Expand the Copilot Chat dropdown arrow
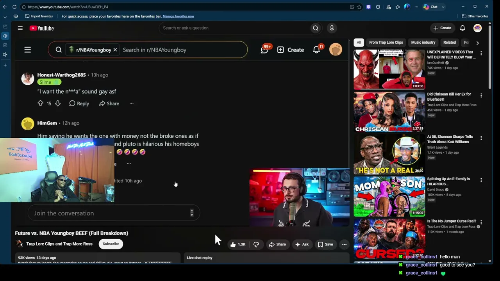 tap(443, 7)
